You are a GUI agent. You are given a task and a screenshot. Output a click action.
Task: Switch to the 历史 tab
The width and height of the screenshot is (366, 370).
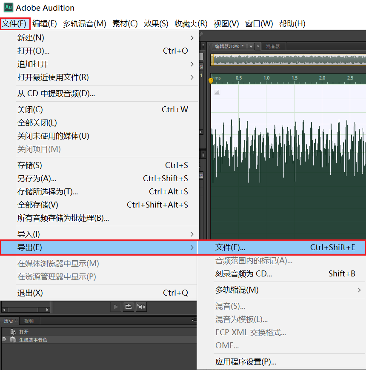tap(8, 321)
